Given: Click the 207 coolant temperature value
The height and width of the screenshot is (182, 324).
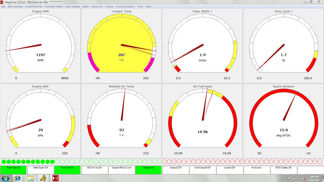Looking at the screenshot, I should coord(122,55).
